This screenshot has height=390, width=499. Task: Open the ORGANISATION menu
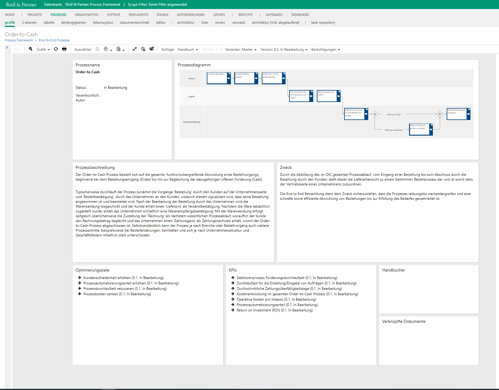coord(87,15)
